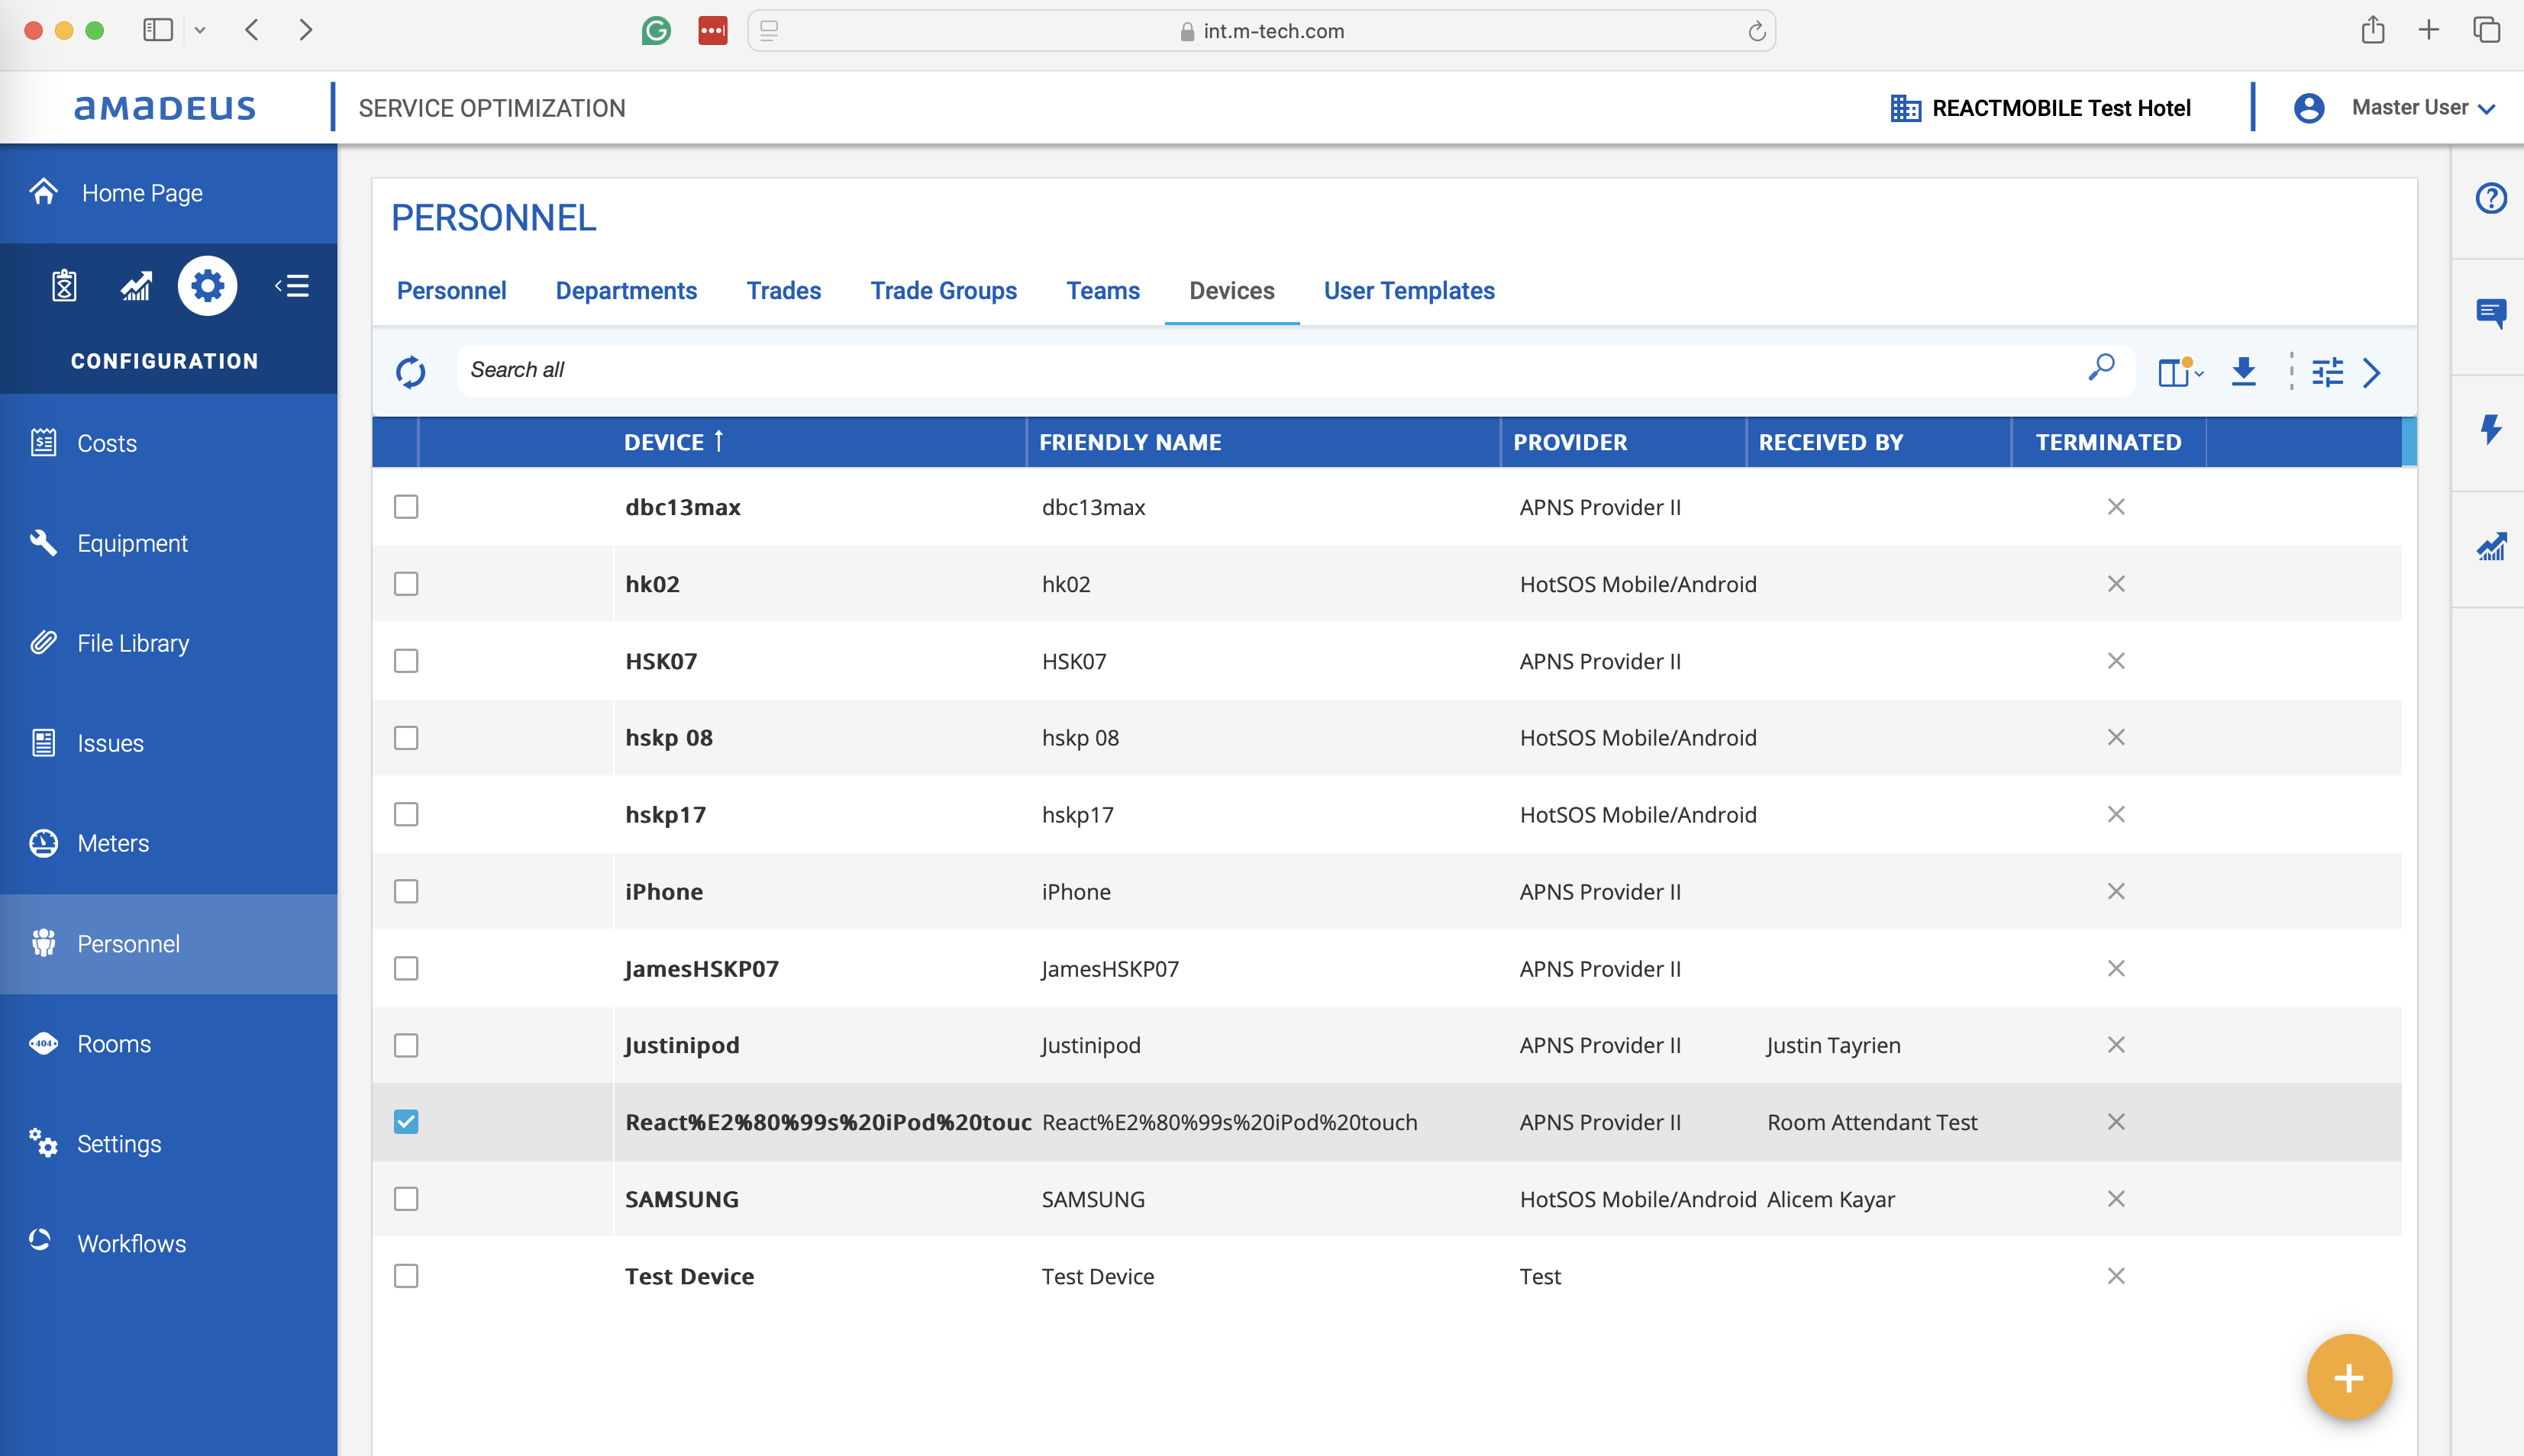Screen dimensions: 2524x1456
Task: Select the Devices tab
Action: click(x=1231, y=291)
